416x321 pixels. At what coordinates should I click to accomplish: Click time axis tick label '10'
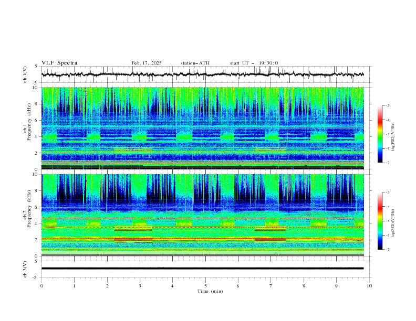[369, 286]
